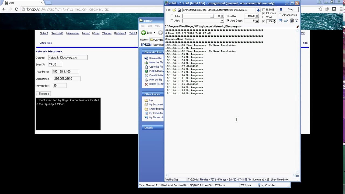This screenshot has height=194, width=345.
Task: Toggle the Kill space checkbox
Action: pos(264,13)
